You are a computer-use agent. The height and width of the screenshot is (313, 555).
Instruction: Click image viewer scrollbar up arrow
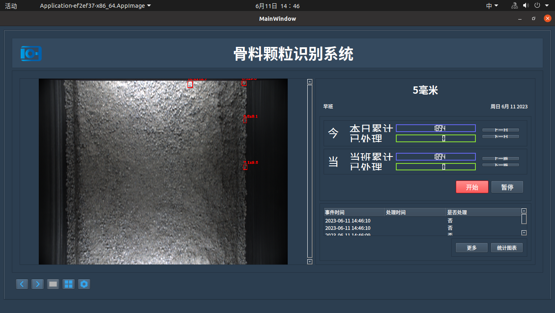click(x=310, y=82)
